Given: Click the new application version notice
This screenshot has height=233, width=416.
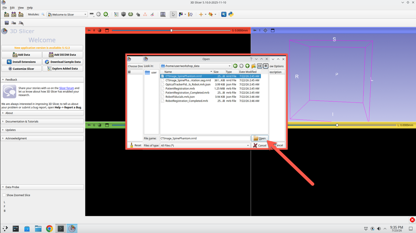Looking at the screenshot, I should click(42, 48).
